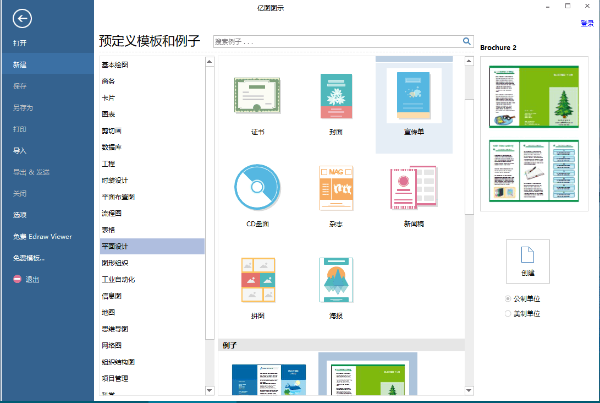Click the back arrow circle icon

coord(22,19)
